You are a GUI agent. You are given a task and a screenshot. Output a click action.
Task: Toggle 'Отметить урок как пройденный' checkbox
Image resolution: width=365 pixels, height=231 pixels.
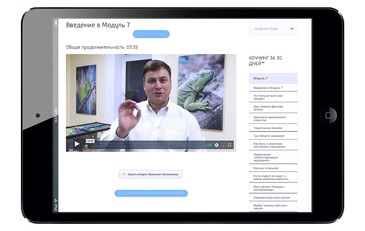[x=120, y=193]
